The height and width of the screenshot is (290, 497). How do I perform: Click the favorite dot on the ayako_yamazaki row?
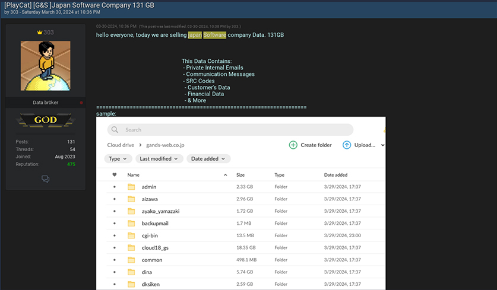pos(115,211)
